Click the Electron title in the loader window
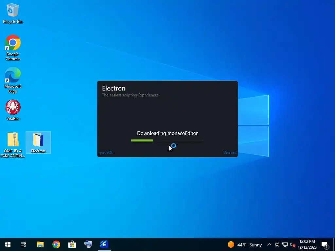Image resolution: width=335 pixels, height=251 pixels. click(114, 88)
